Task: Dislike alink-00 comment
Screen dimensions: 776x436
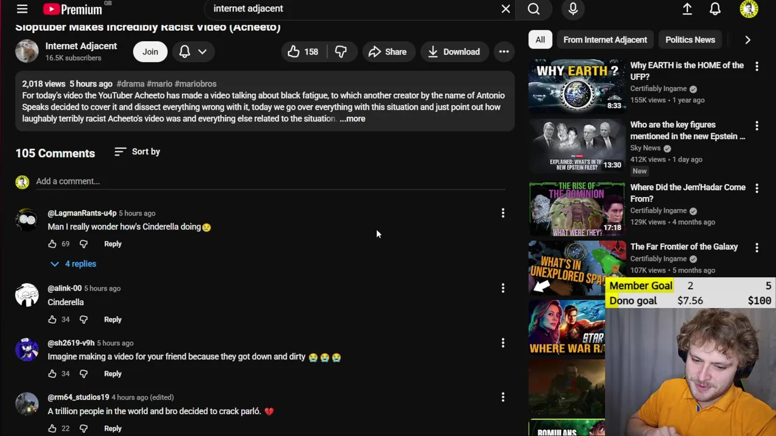Action: pos(84,320)
